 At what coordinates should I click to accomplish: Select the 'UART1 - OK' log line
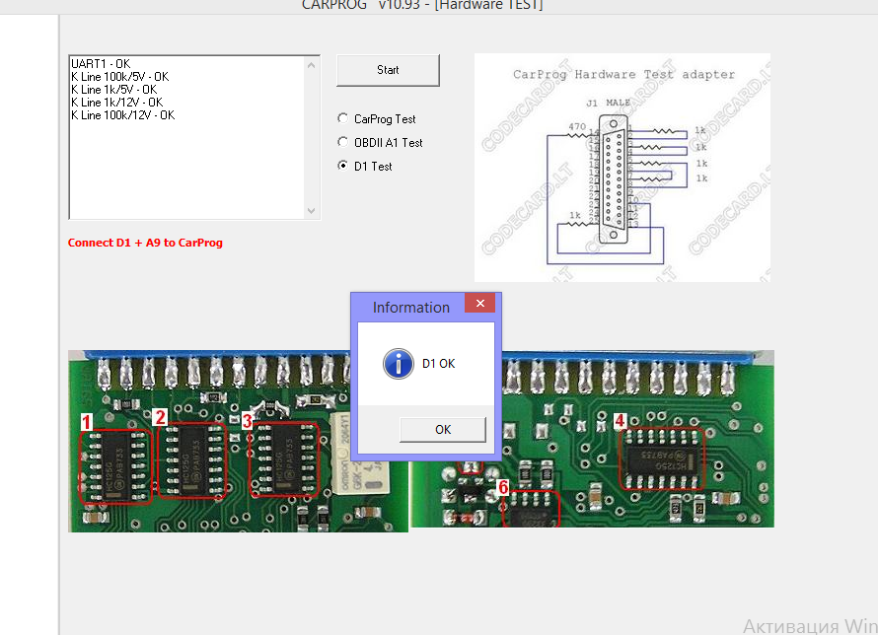pyautogui.click(x=101, y=64)
